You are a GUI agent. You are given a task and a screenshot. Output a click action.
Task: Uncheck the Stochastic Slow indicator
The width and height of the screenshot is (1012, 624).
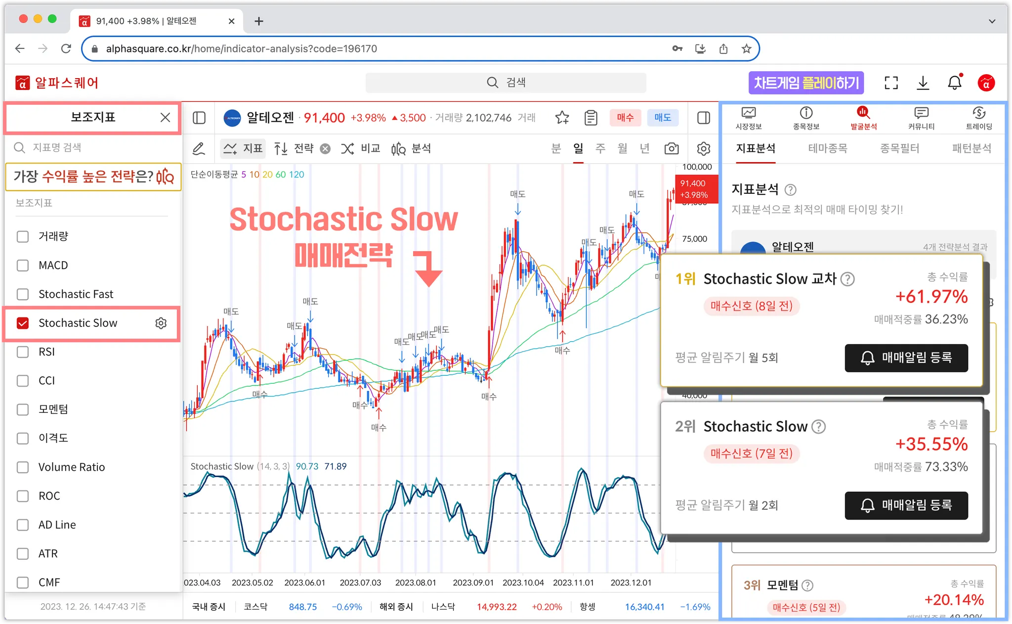[x=23, y=323]
